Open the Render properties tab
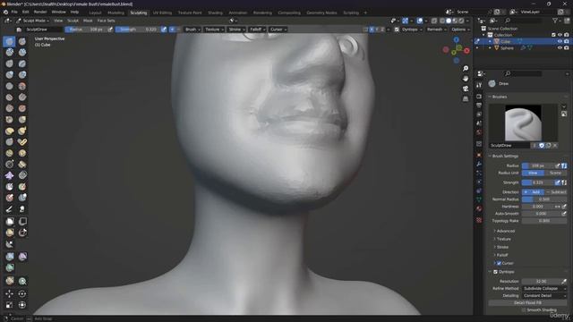This screenshot has width=573, height=322. tap(479, 96)
